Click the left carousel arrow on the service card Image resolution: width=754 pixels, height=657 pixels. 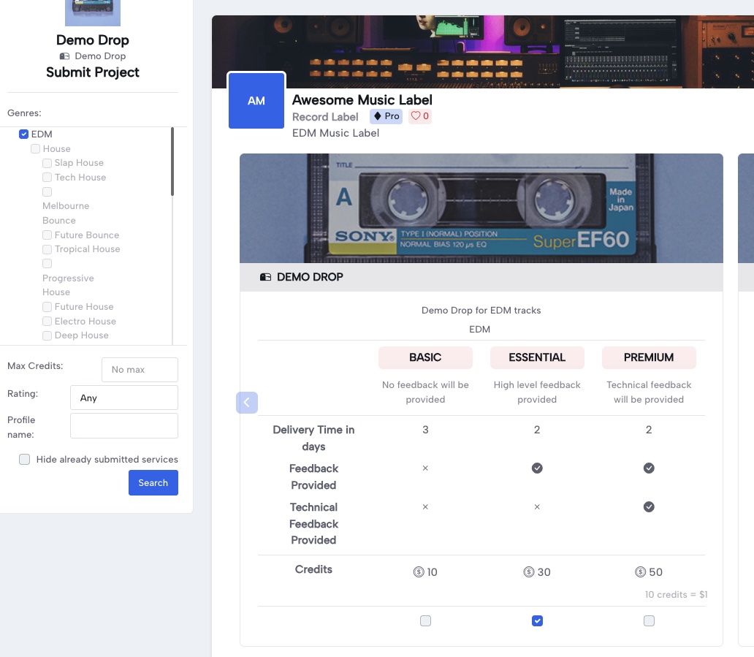(247, 403)
